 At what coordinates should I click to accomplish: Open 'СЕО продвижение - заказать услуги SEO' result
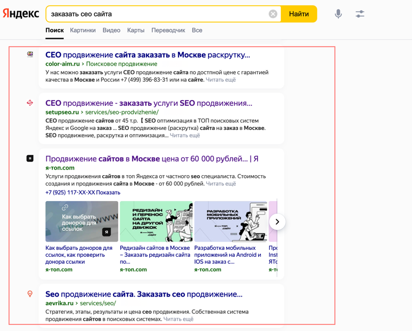point(149,103)
